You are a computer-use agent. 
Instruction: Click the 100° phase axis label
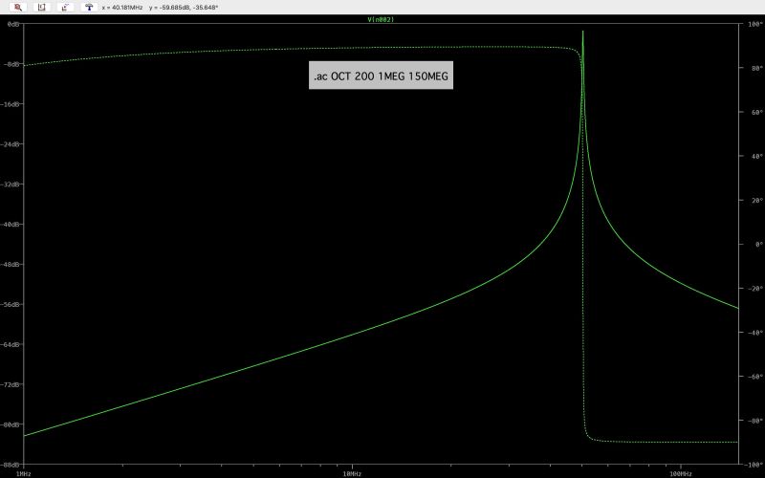[x=754, y=24]
